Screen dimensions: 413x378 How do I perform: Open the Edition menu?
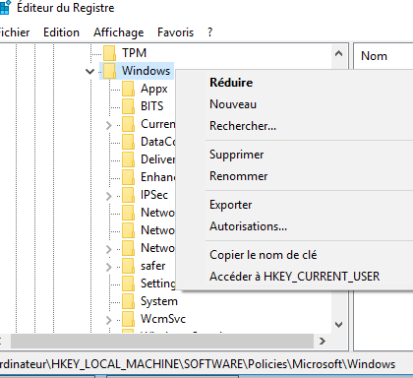pyautogui.click(x=61, y=32)
